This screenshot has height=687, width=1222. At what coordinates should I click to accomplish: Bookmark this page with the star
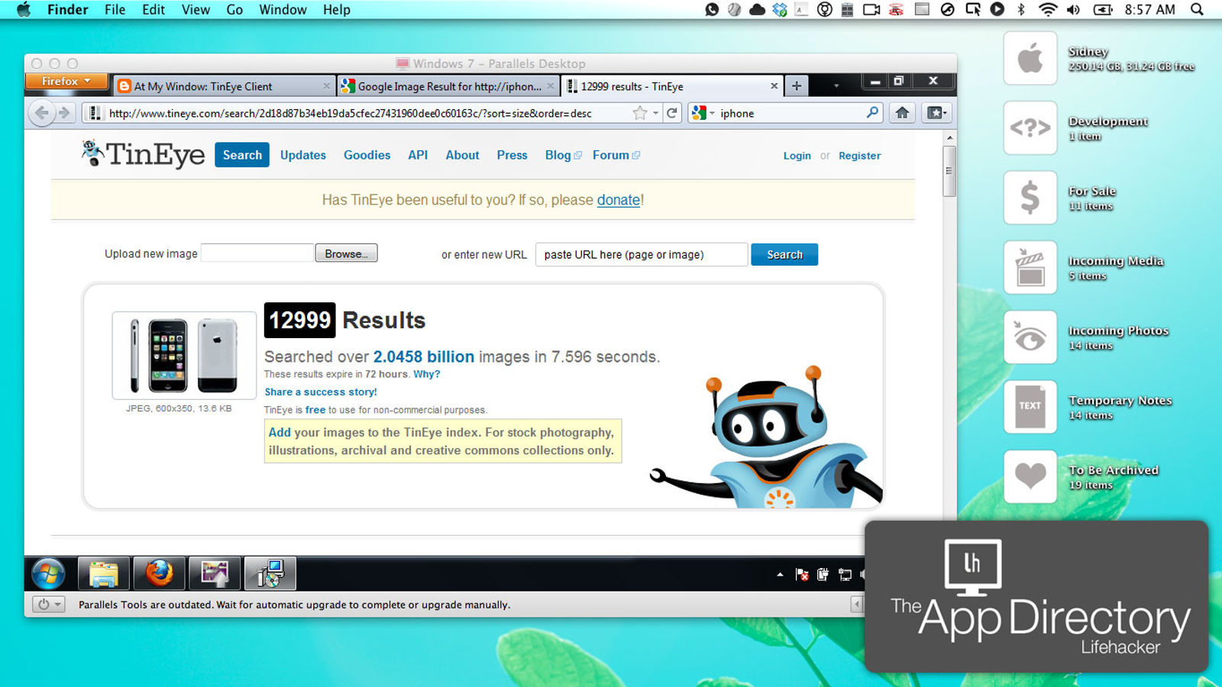point(640,113)
